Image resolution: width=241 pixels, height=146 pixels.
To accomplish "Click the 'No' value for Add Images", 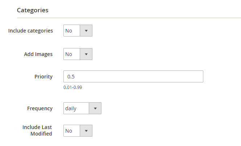I will pyautogui.click(x=69, y=54).
